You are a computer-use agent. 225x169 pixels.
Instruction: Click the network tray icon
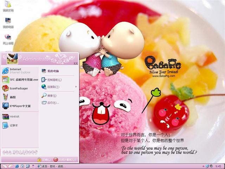(207, 167)
